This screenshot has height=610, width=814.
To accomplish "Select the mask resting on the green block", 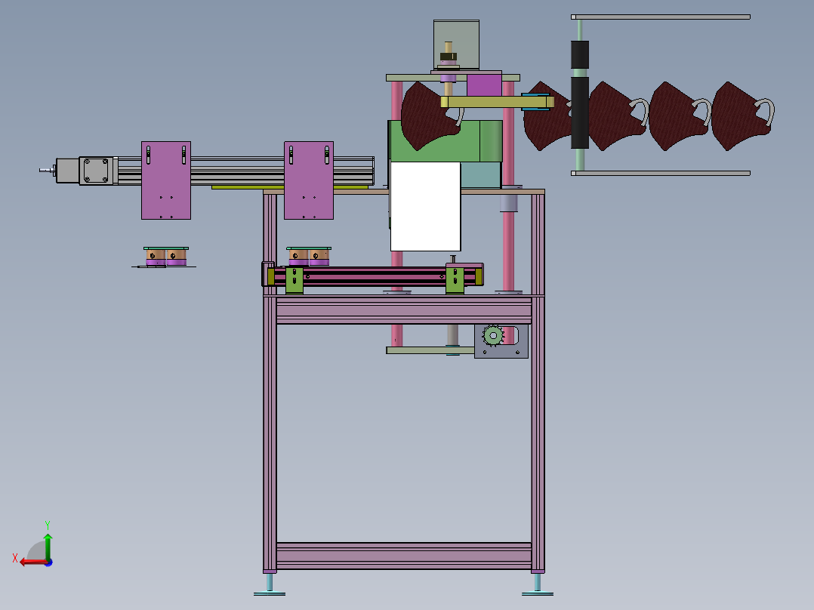I will point(430,116).
